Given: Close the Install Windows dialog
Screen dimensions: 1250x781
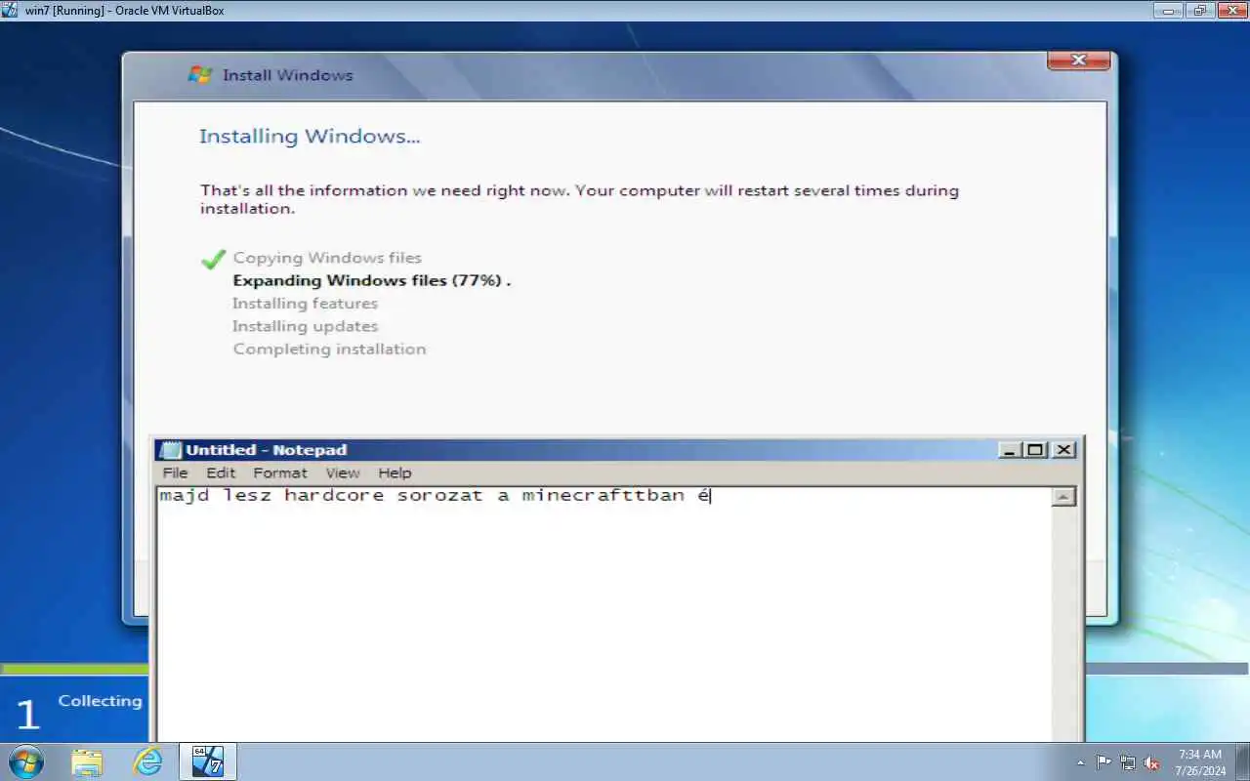Looking at the screenshot, I should tap(1078, 61).
